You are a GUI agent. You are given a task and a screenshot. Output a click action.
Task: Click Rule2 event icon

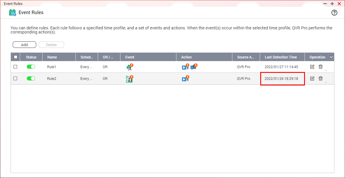(129, 79)
